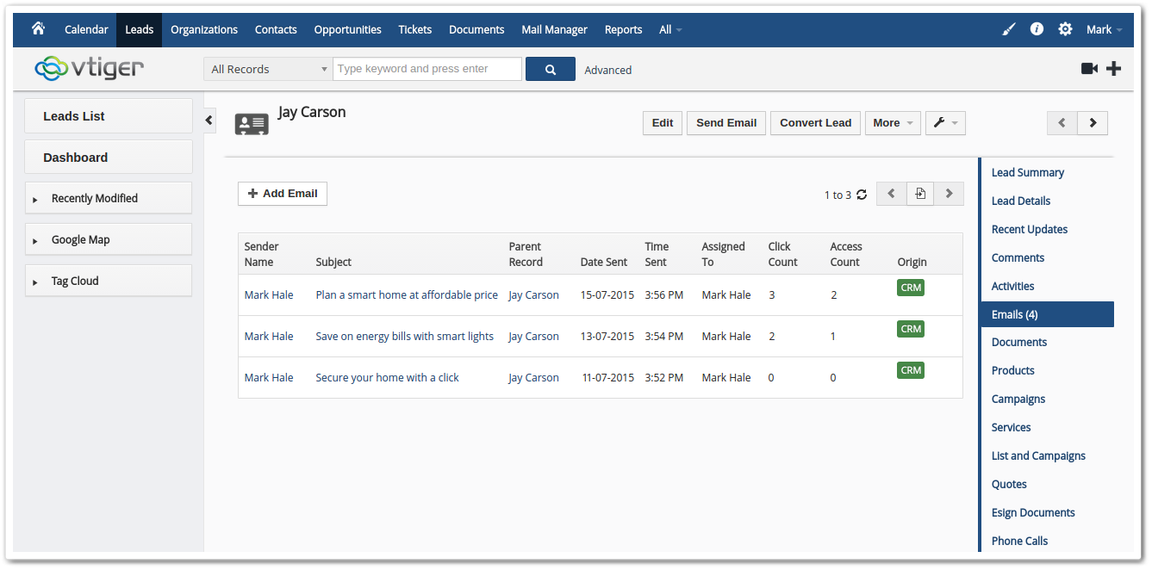Click inside the keyword search field
Screen dimensions: 1152x570
427,68
